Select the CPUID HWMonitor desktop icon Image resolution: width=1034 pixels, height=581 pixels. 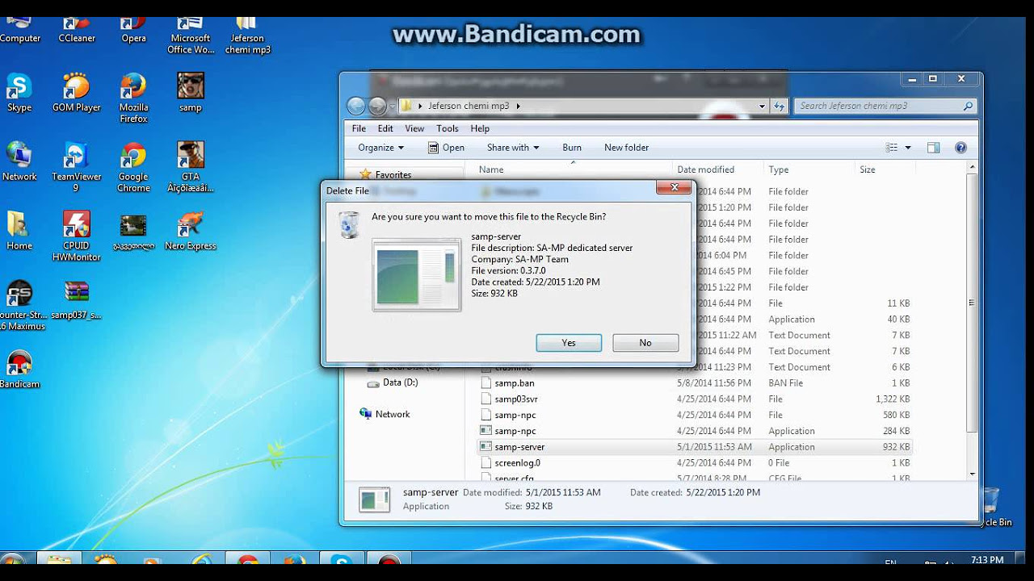point(76,237)
